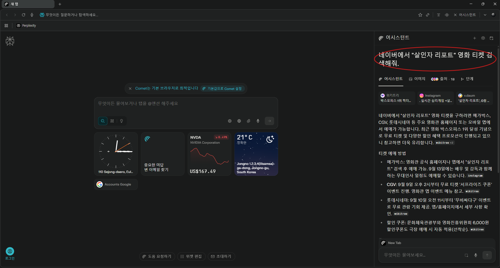Switch to the 출처 · 10 tab
Viewport: 500px width, 268px height.
coord(443,79)
